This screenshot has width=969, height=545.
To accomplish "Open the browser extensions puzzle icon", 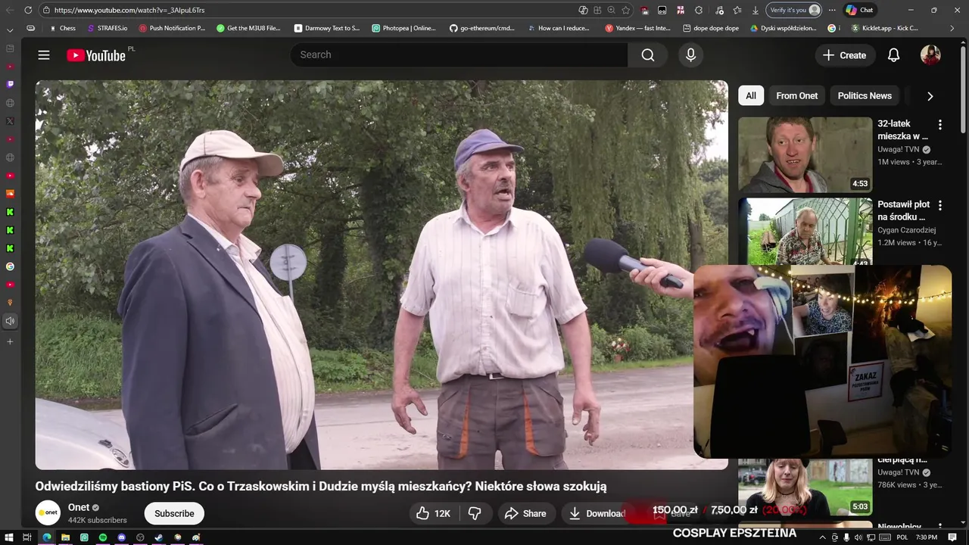I will 698,10.
